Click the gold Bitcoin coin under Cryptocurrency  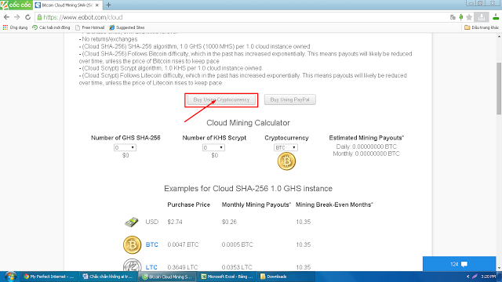[x=286, y=161]
